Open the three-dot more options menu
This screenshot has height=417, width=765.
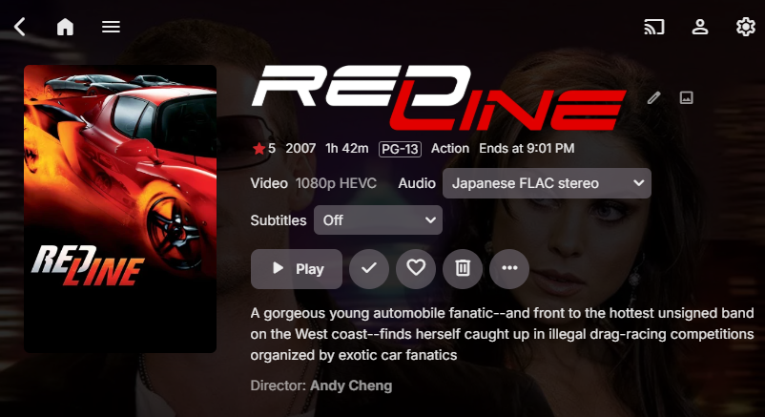point(509,268)
